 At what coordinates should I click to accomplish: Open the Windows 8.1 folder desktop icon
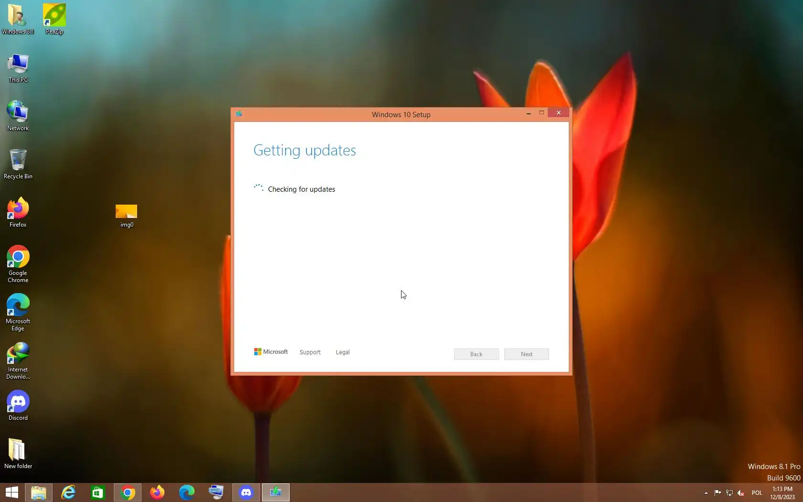(x=18, y=19)
